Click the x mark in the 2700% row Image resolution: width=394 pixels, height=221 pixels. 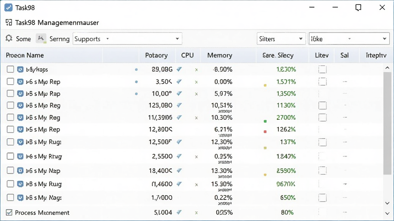coord(197,118)
